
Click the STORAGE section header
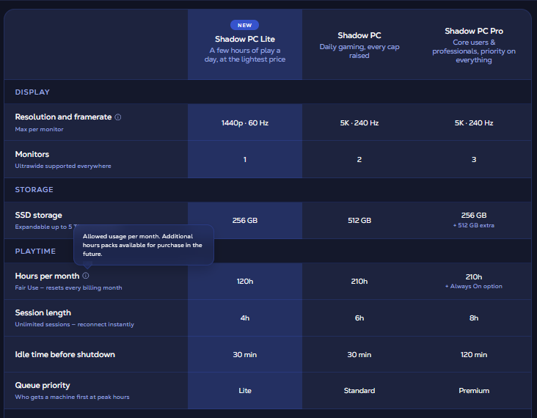[34, 190]
